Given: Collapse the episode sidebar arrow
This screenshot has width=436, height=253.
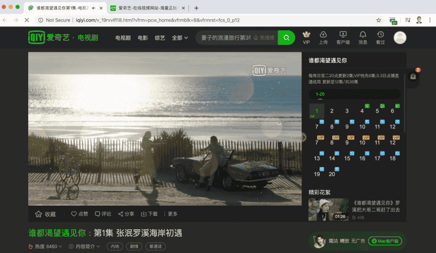Looking at the screenshot, I should tap(304, 137).
